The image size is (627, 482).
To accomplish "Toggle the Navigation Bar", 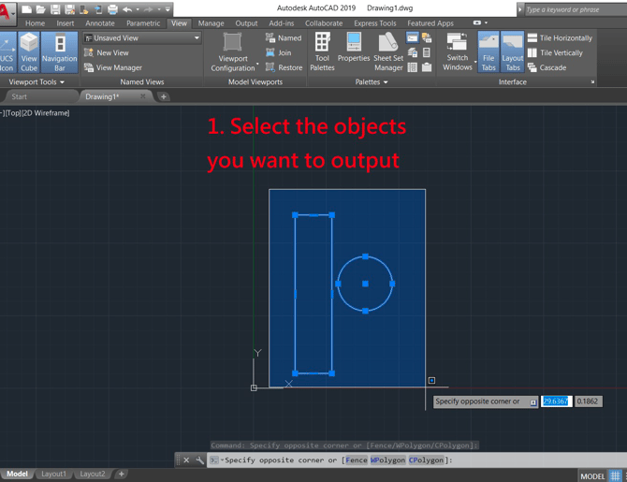I will 59,51.
